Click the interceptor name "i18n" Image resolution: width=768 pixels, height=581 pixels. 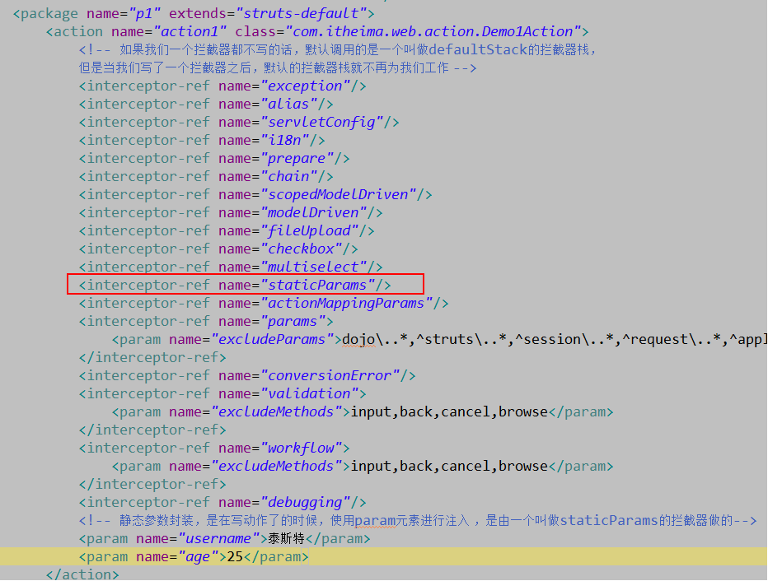pyautogui.click(x=285, y=141)
